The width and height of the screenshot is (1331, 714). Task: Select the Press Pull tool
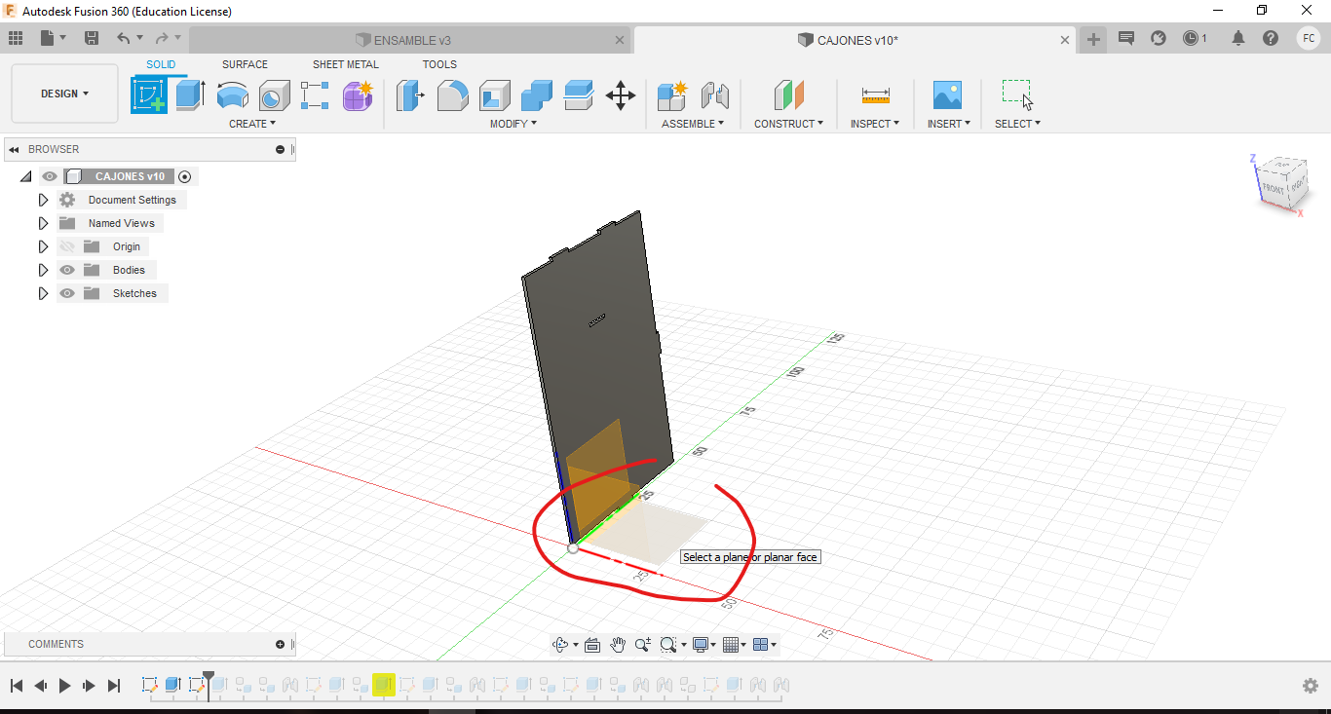click(x=410, y=95)
